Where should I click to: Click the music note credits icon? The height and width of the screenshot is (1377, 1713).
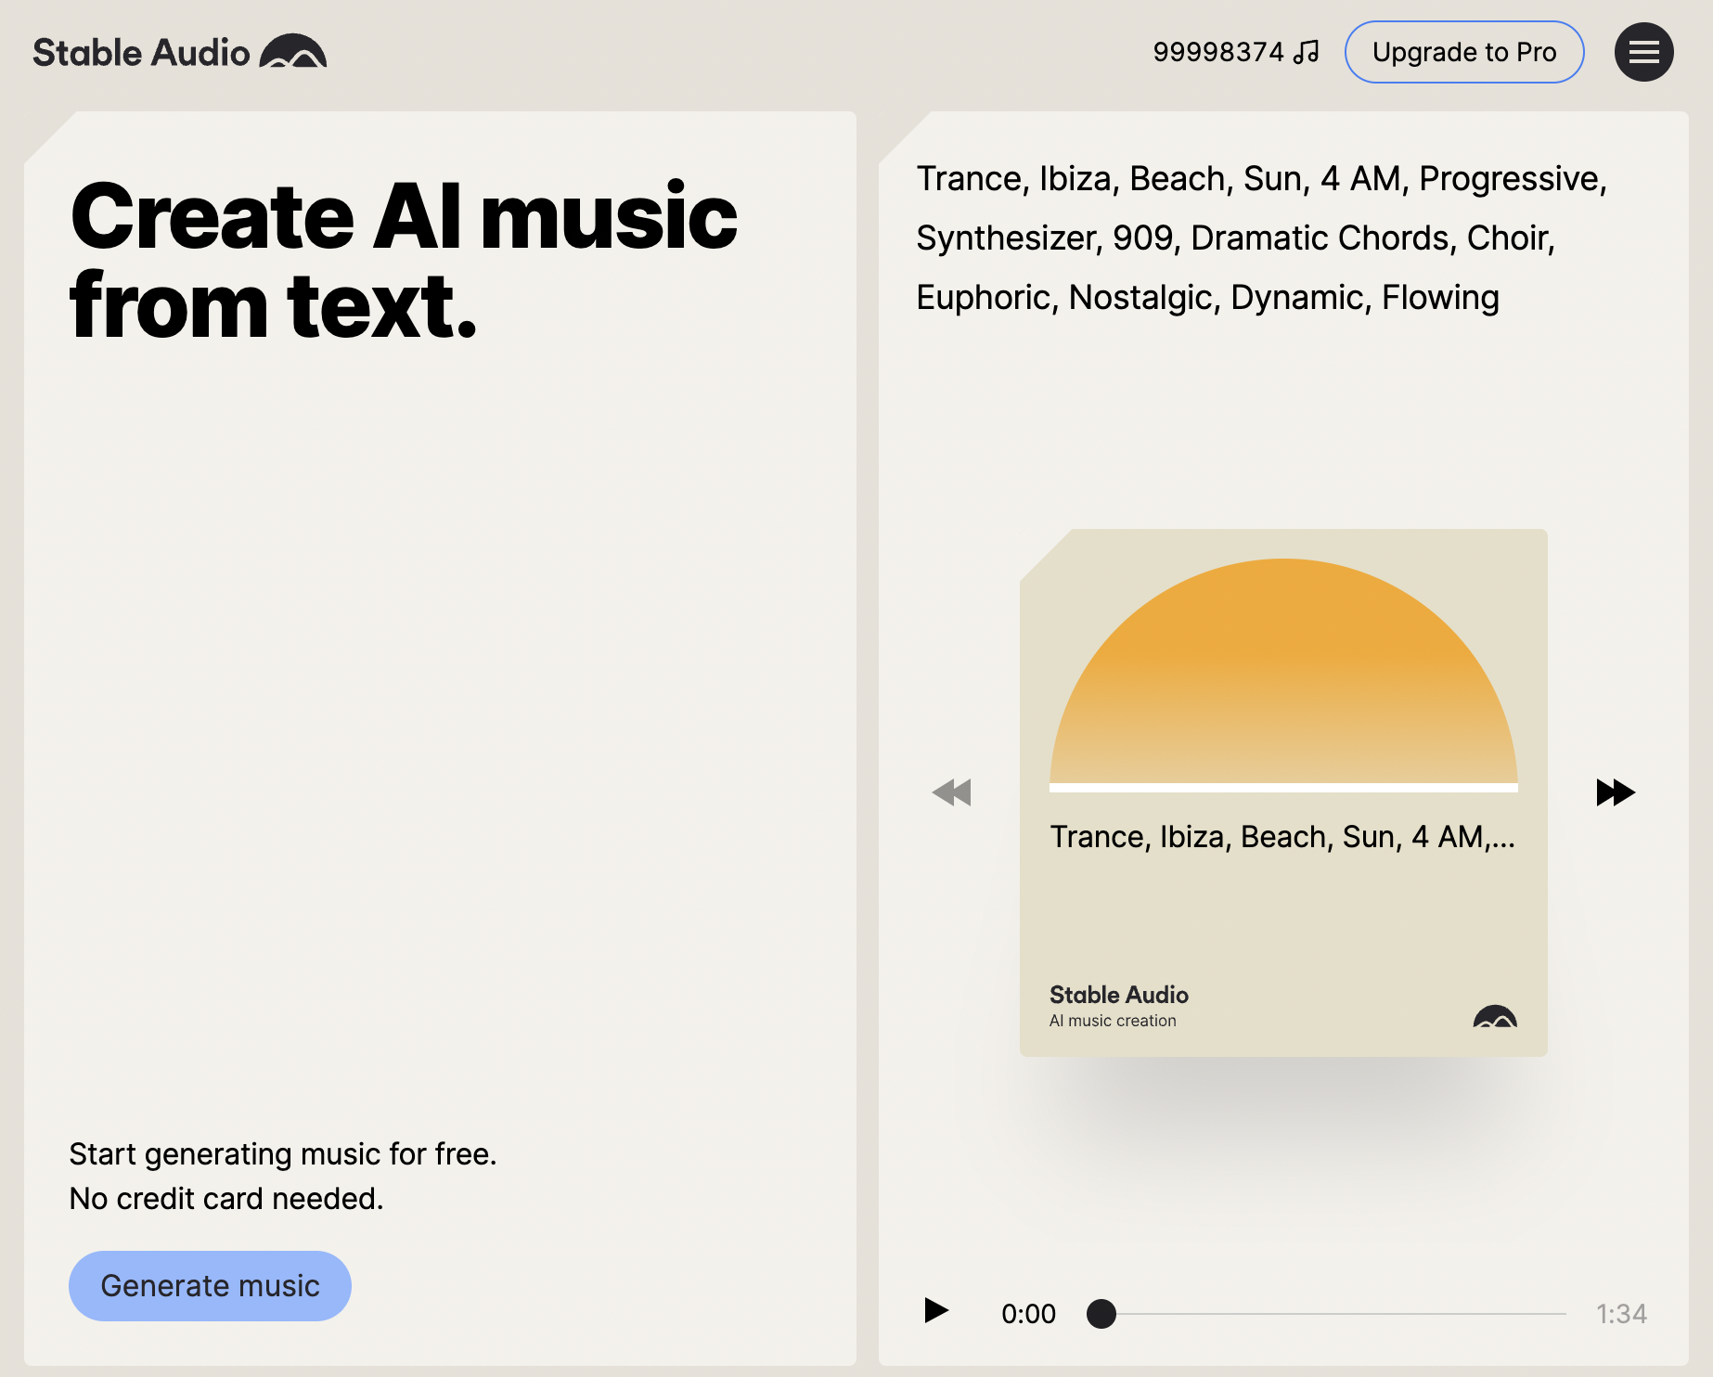tap(1307, 52)
